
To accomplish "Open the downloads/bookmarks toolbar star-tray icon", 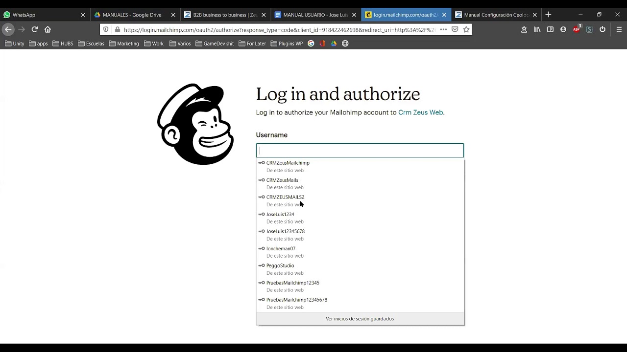I will [x=524, y=29].
